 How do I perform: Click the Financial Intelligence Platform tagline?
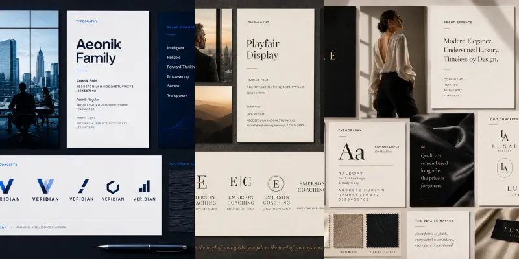[41, 227]
